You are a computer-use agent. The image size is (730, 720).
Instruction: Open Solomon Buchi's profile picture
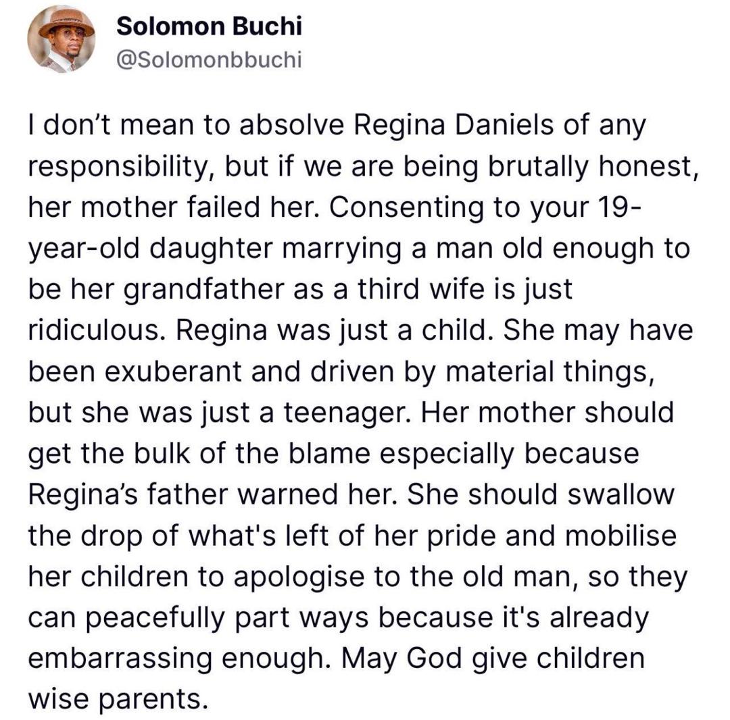[62, 39]
